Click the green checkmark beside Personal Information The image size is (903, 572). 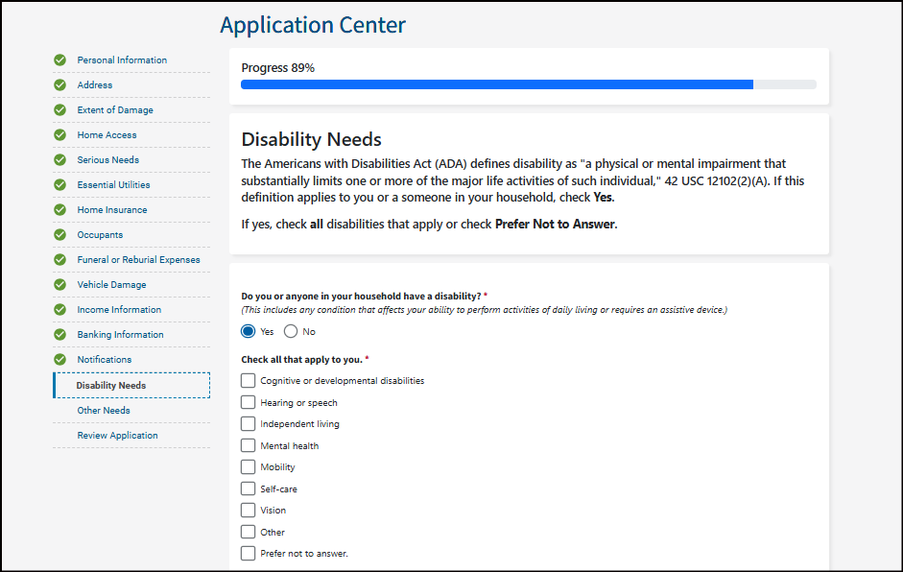point(60,60)
